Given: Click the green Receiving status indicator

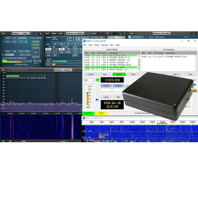Looking at the screenshot, I should pos(88,113).
